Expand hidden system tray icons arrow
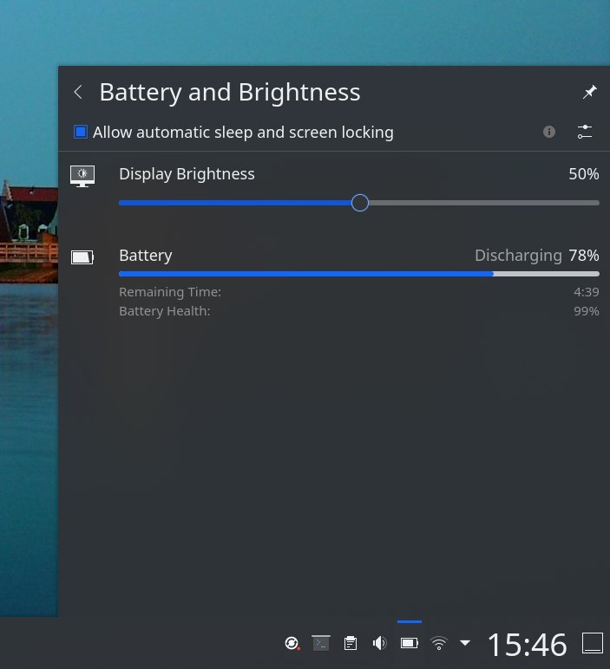 [x=465, y=642]
